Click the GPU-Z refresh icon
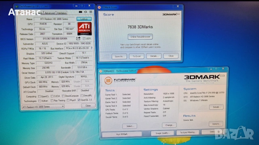 click(85, 12)
